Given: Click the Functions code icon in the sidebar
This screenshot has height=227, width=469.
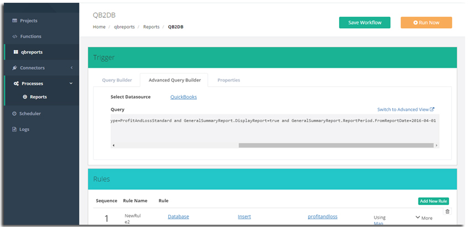Looking at the screenshot, I should (15, 36).
